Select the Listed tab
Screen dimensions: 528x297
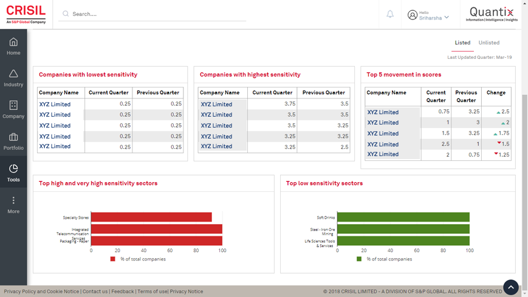pyautogui.click(x=462, y=43)
